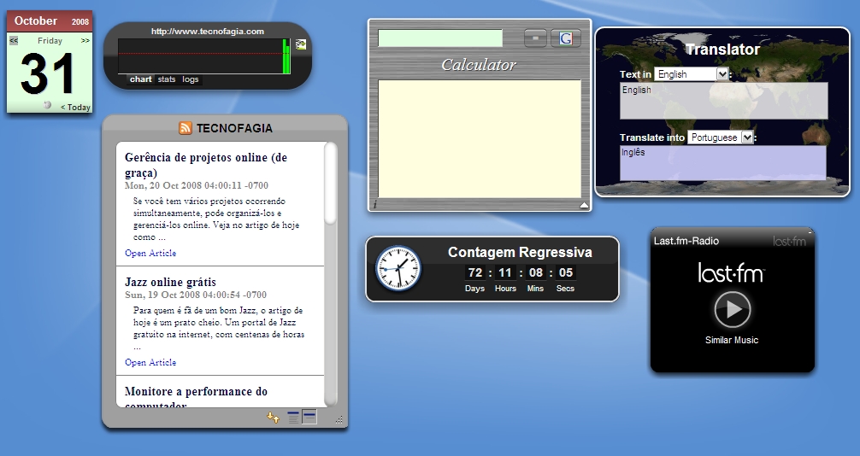Click the 05 Secs countdown value
Screen dimensions: 860x456
click(565, 272)
